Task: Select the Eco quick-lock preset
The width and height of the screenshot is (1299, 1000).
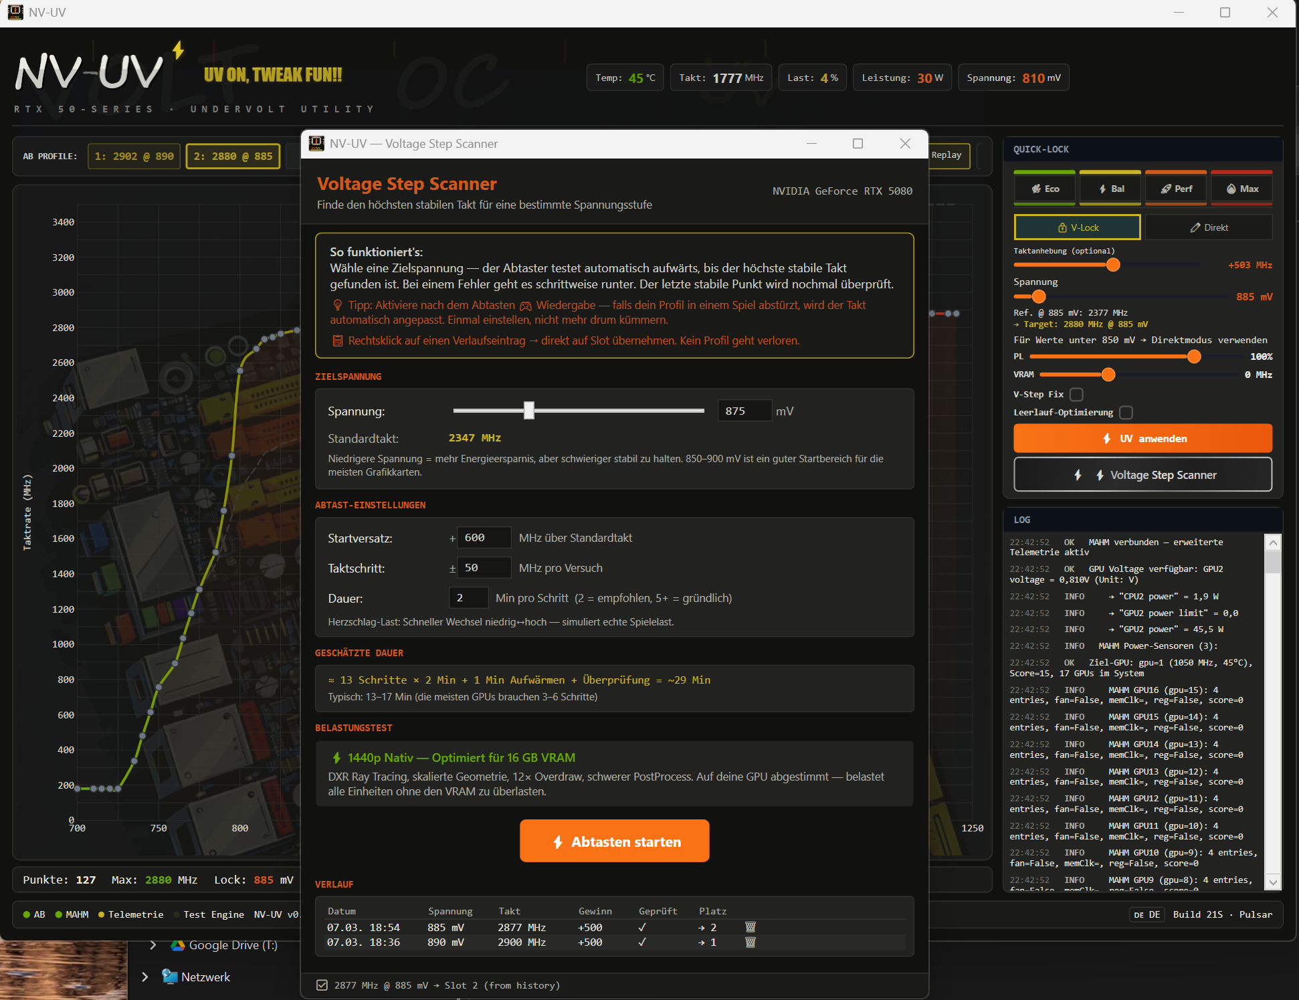Action: pyautogui.click(x=1045, y=189)
